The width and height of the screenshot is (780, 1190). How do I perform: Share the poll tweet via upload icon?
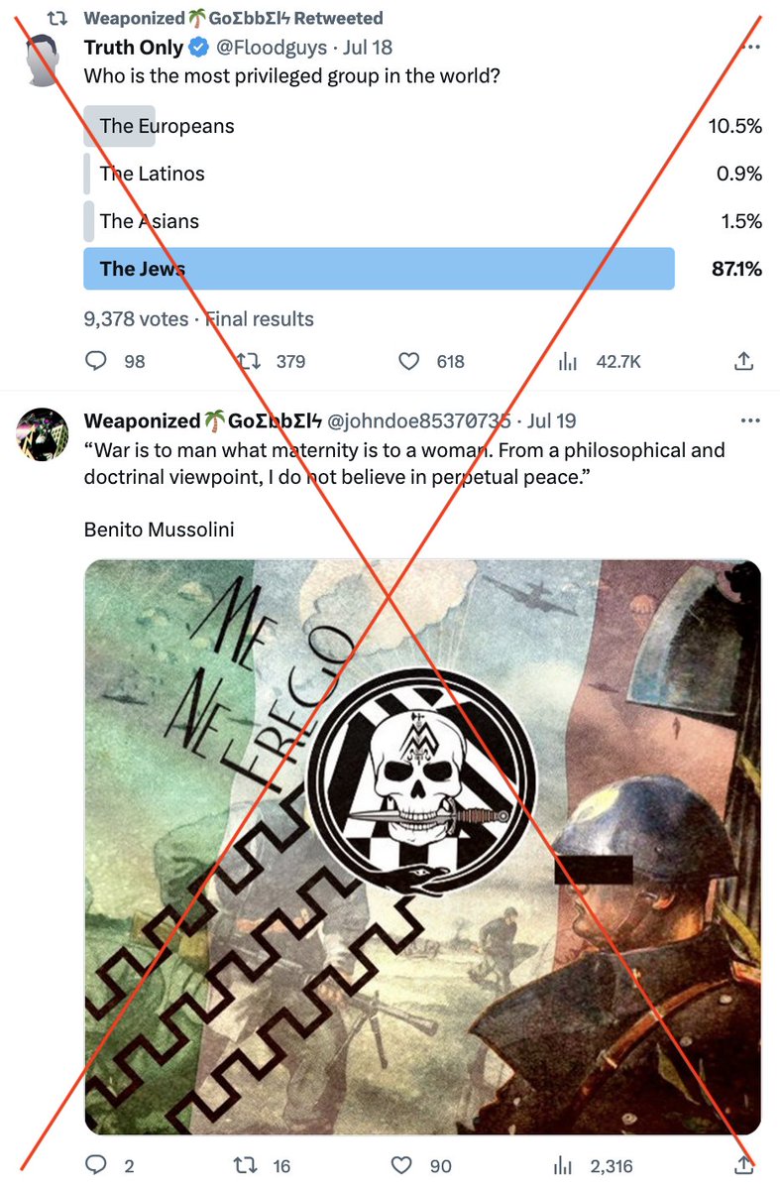coord(744,361)
